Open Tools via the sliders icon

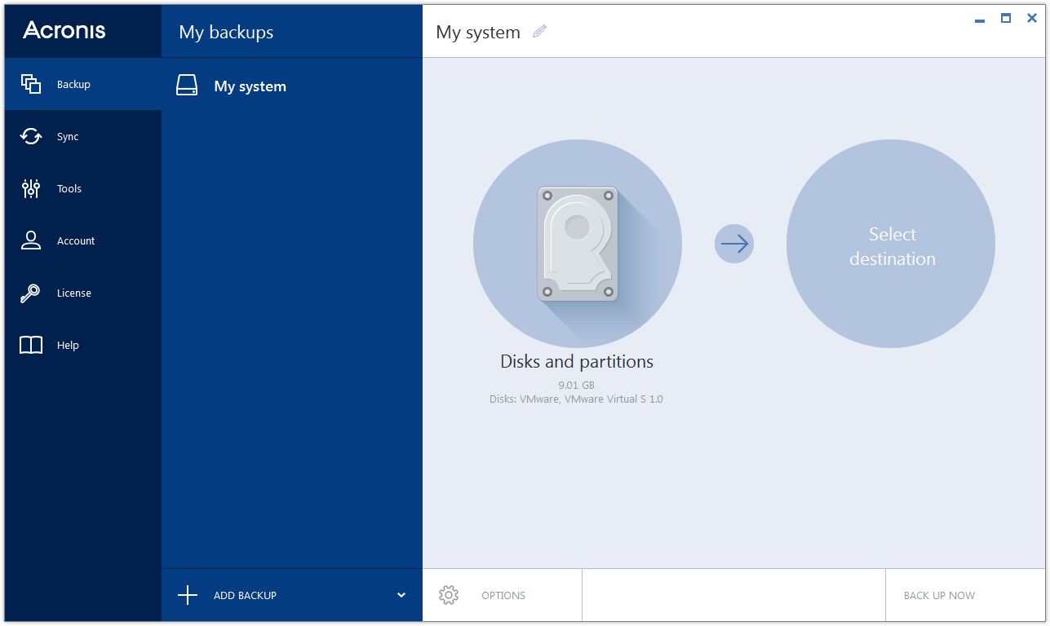31,188
